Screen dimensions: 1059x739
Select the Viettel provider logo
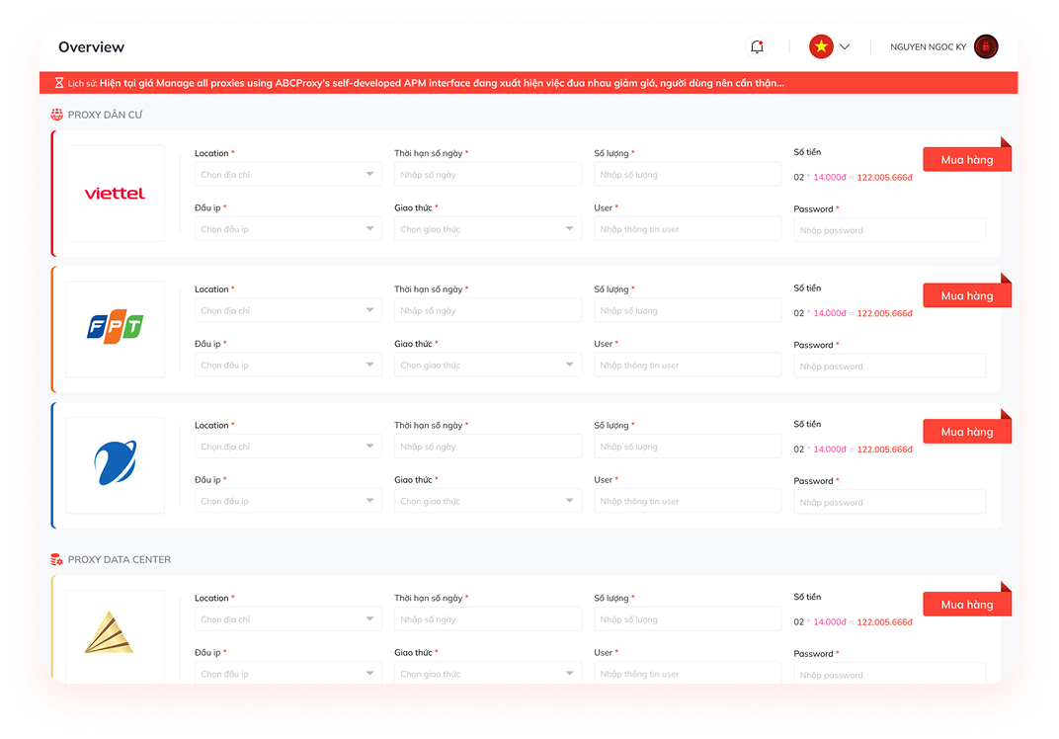tap(115, 193)
